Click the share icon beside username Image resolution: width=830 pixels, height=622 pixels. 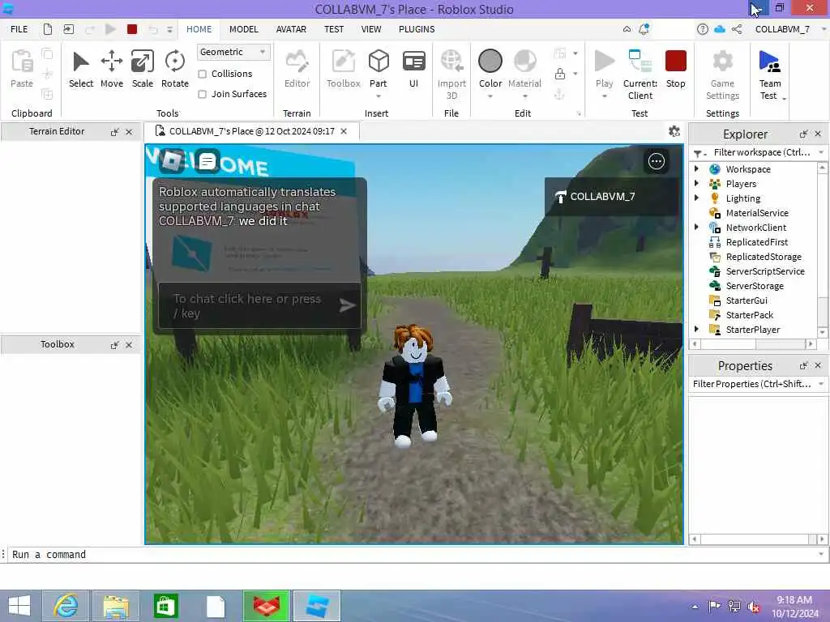click(x=736, y=29)
